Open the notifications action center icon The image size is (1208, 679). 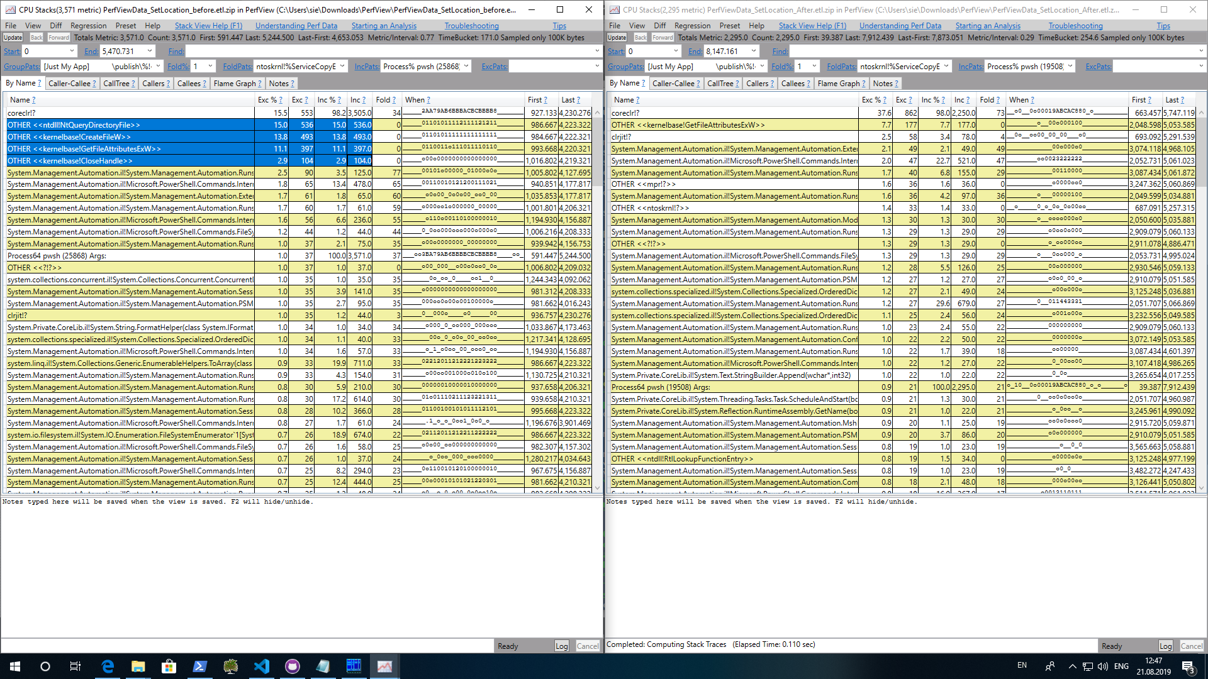coord(1188,666)
